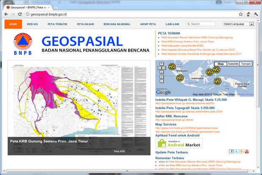Click the Update Peta Terbaru heading

(172, 153)
